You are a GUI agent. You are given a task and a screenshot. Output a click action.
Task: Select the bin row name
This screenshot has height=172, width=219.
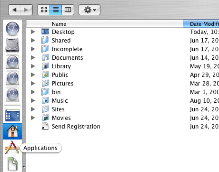pos(56,92)
